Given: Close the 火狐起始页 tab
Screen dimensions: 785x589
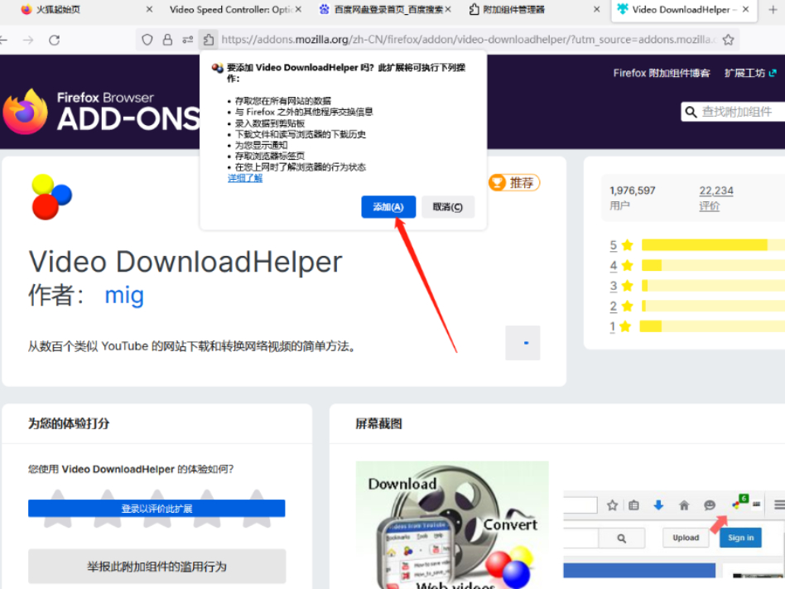Looking at the screenshot, I should (x=149, y=9).
